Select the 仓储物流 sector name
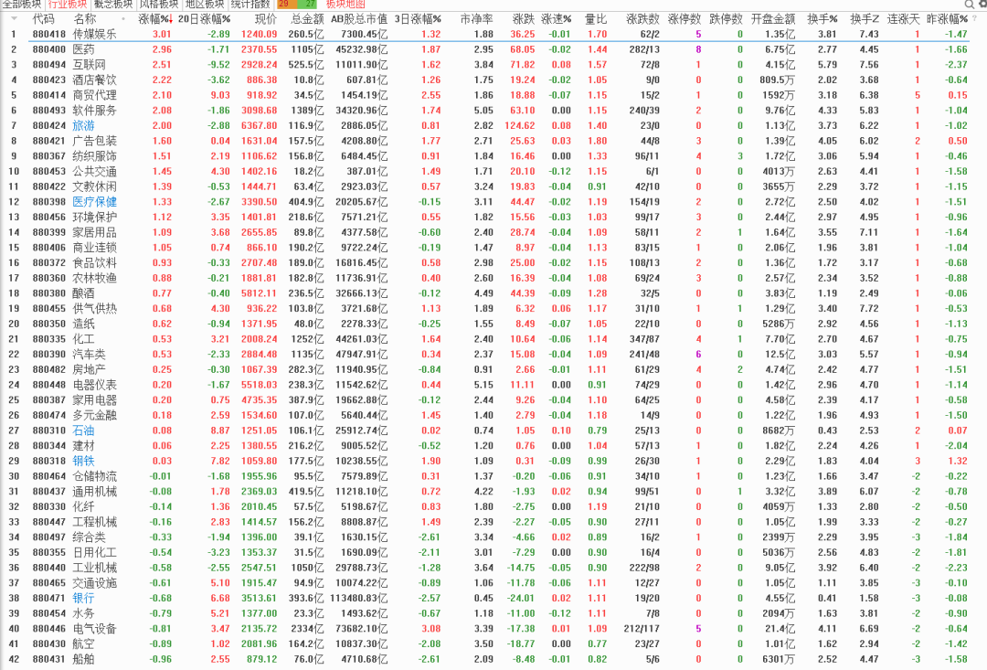This screenshot has width=987, height=670. tap(94, 476)
